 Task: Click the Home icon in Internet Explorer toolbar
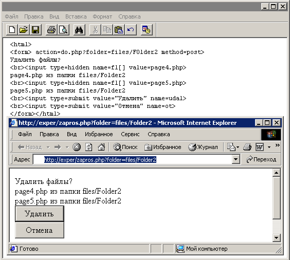(101, 147)
